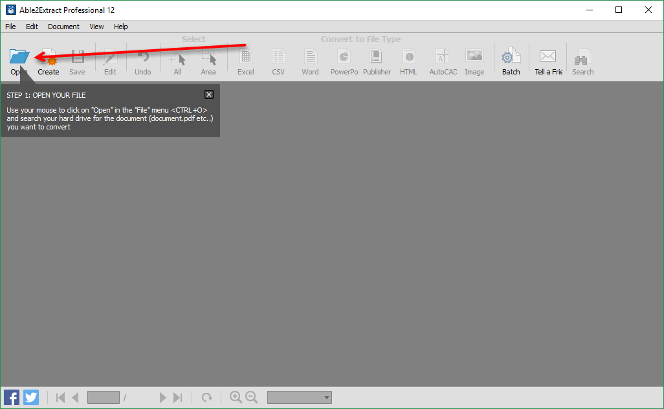Viewport: 664px width, 409px height.
Task: Click the Undo arrow icon
Action: [x=143, y=57]
